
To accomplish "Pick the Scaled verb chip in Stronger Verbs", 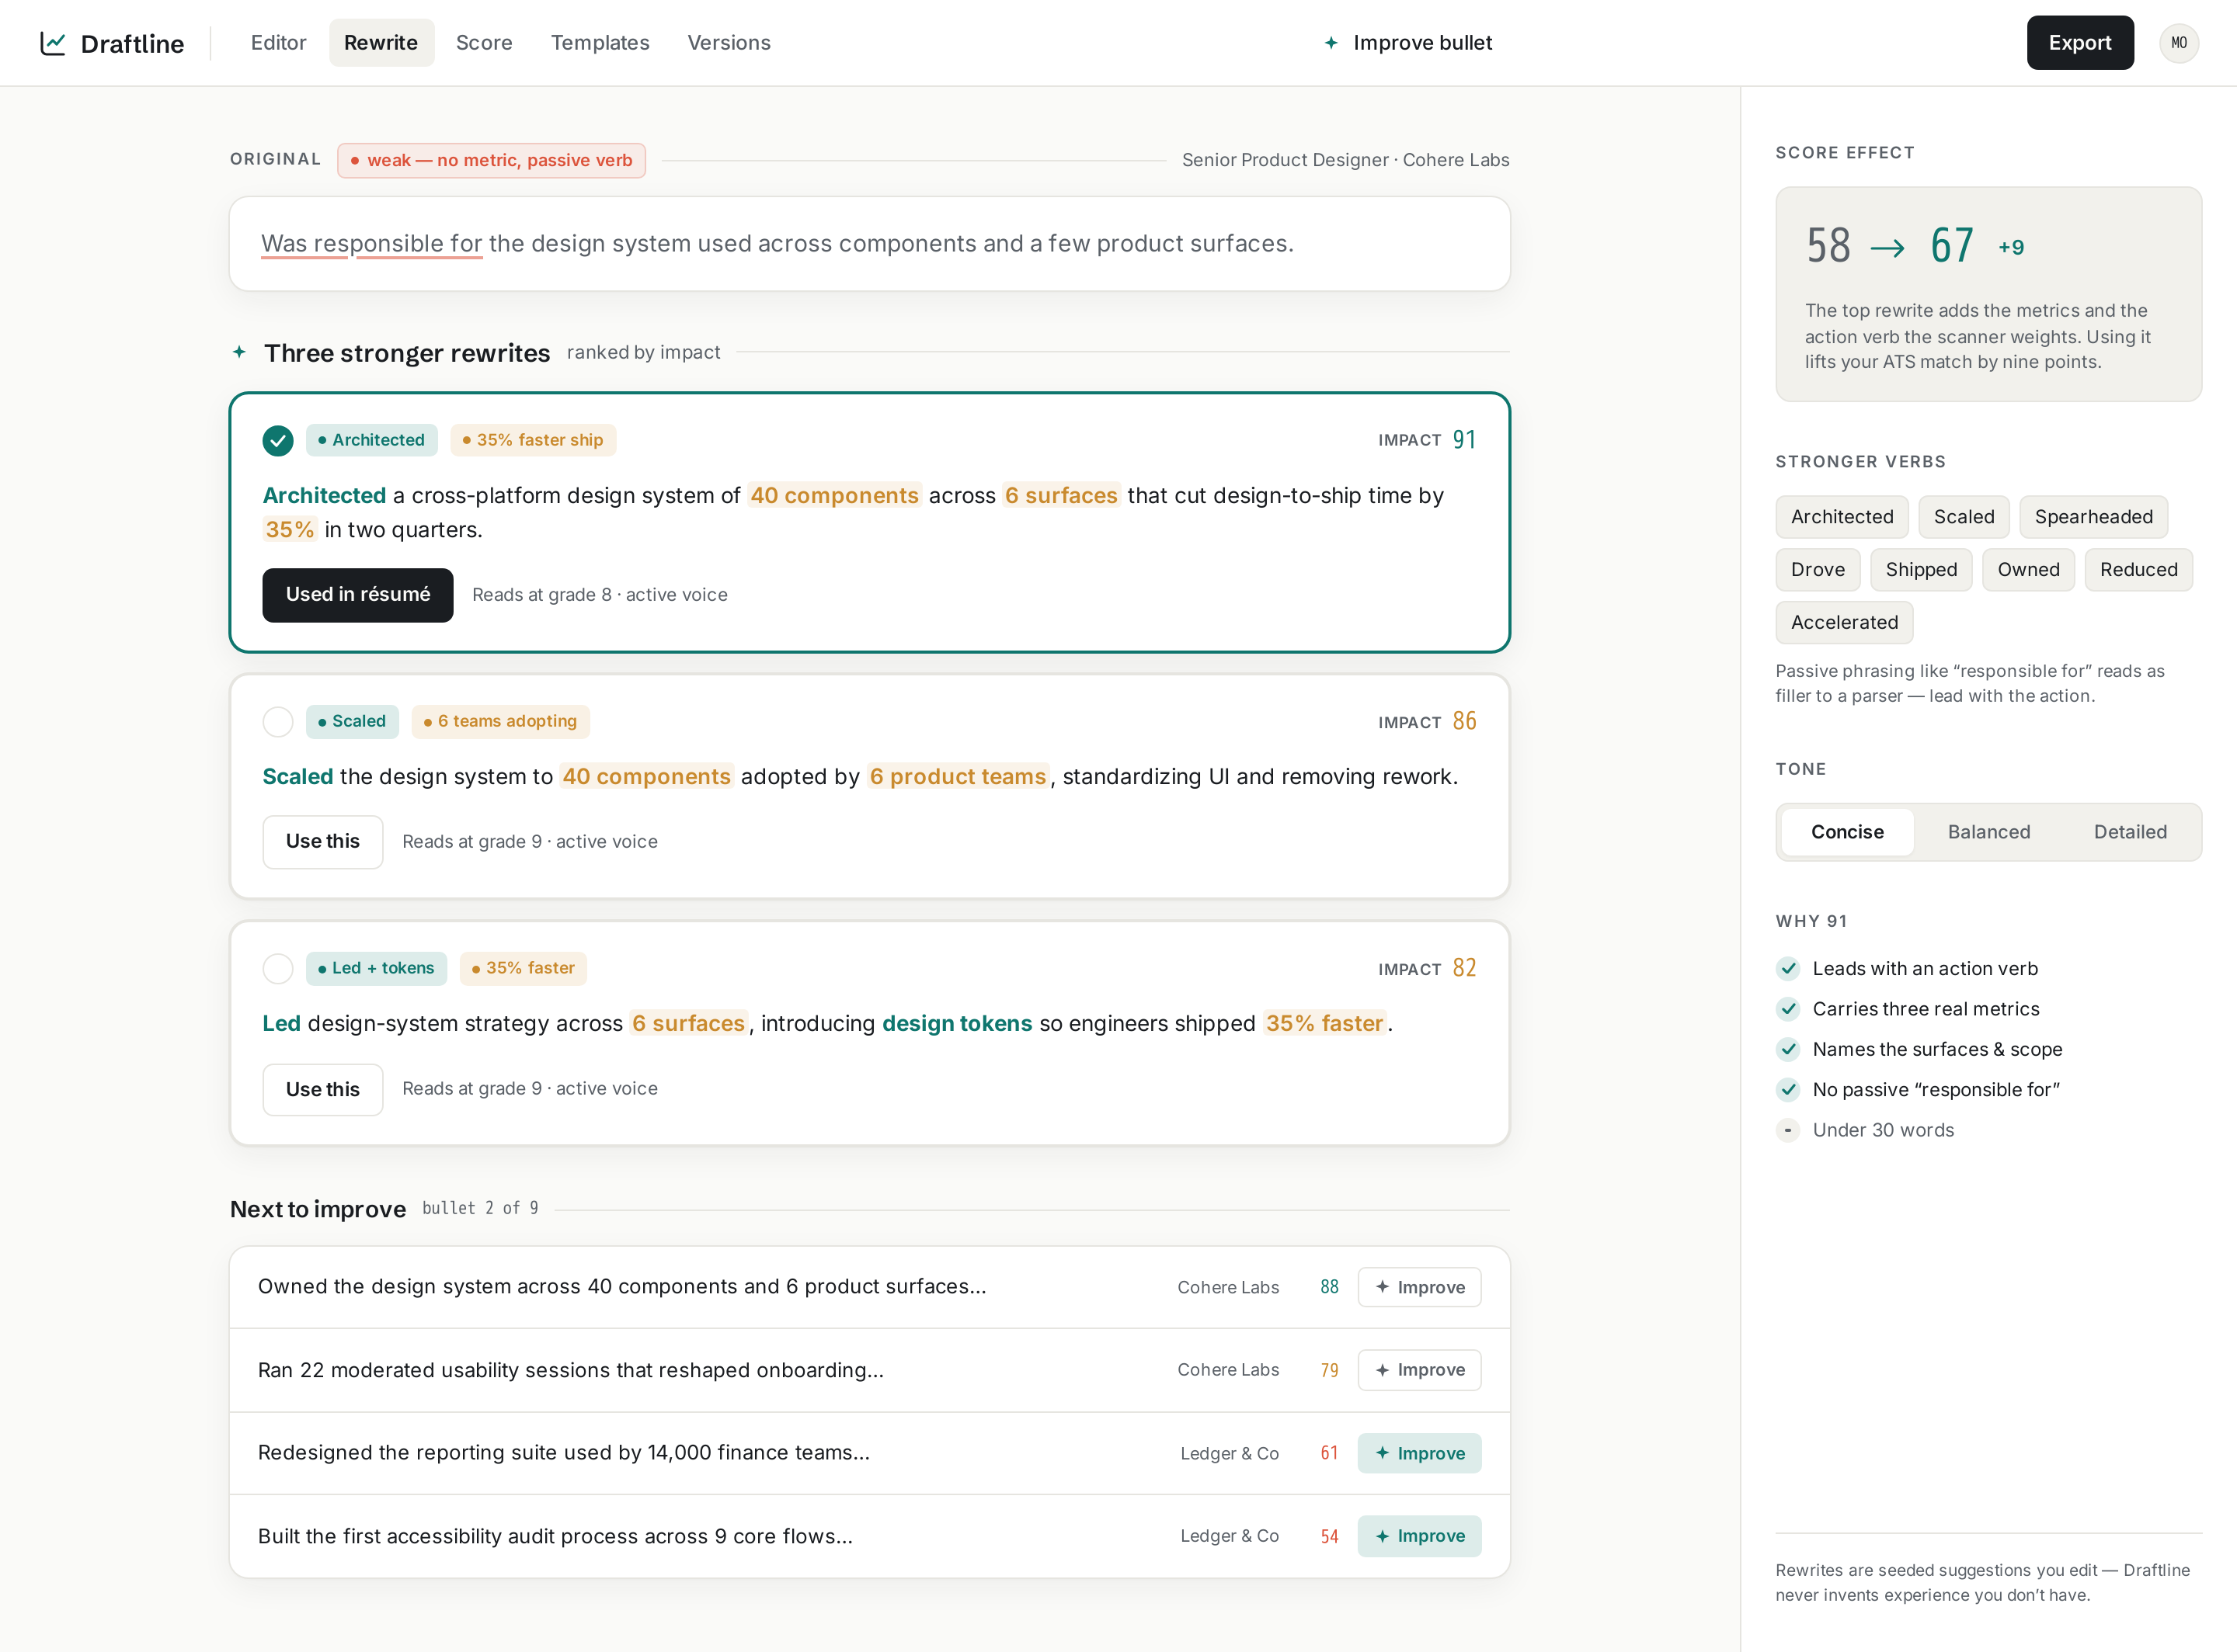I will 1963,517.
